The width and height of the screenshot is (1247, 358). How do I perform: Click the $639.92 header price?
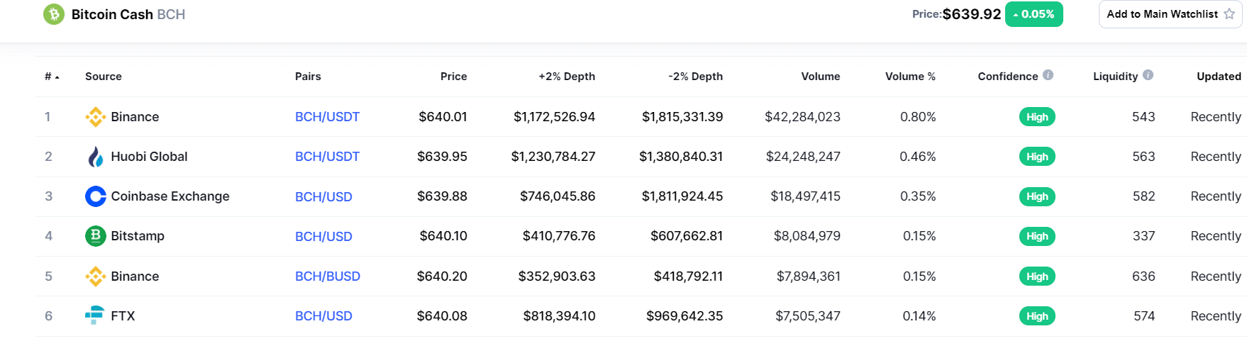(x=972, y=14)
